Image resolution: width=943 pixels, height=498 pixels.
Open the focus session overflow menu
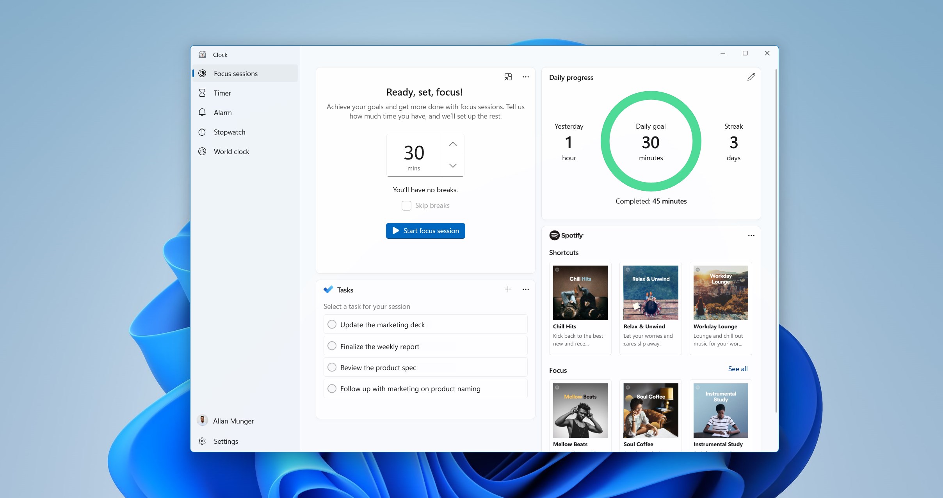pos(525,77)
